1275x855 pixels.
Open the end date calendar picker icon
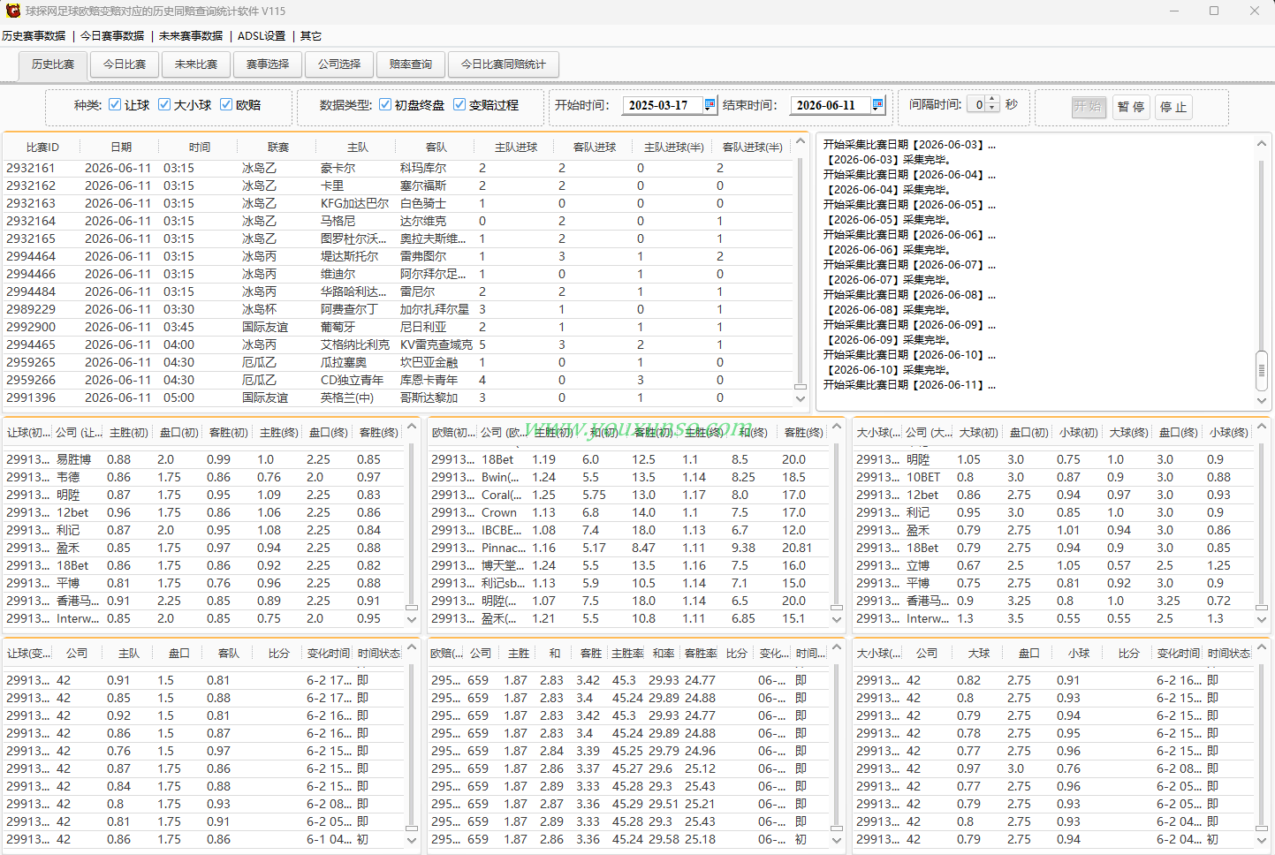click(877, 104)
